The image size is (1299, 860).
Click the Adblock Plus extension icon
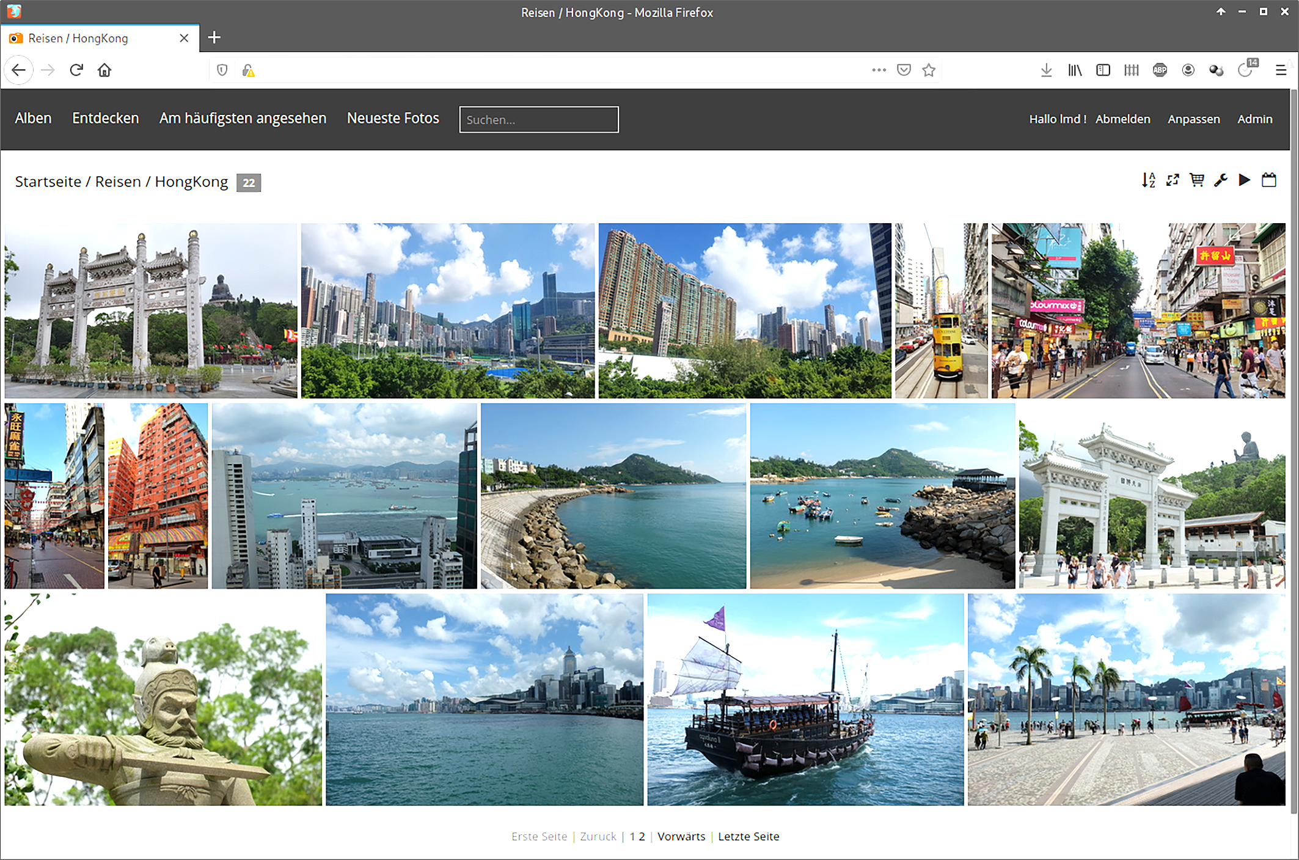pos(1159,70)
